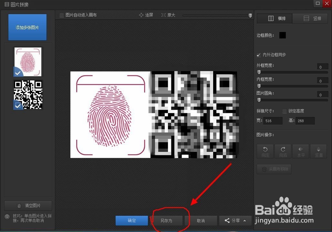Switch to the vertical layout tab (竖排)

310,19
